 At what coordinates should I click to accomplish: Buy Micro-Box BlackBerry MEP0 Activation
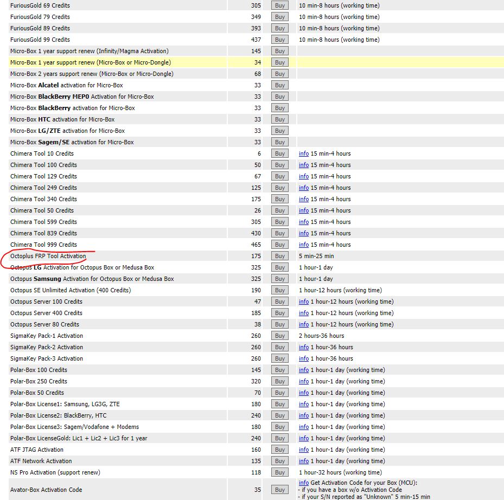pos(279,97)
